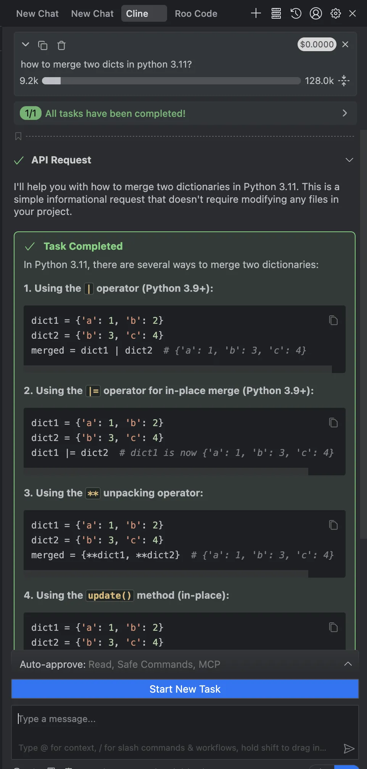Open task history clock icon
Viewport: 367px width, 769px height.
click(x=296, y=14)
